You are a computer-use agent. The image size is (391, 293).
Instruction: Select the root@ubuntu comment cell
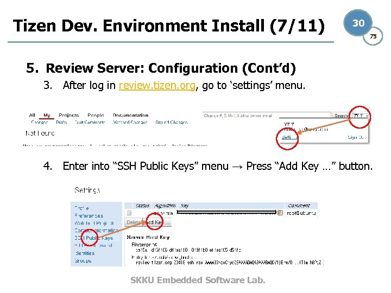301,213
